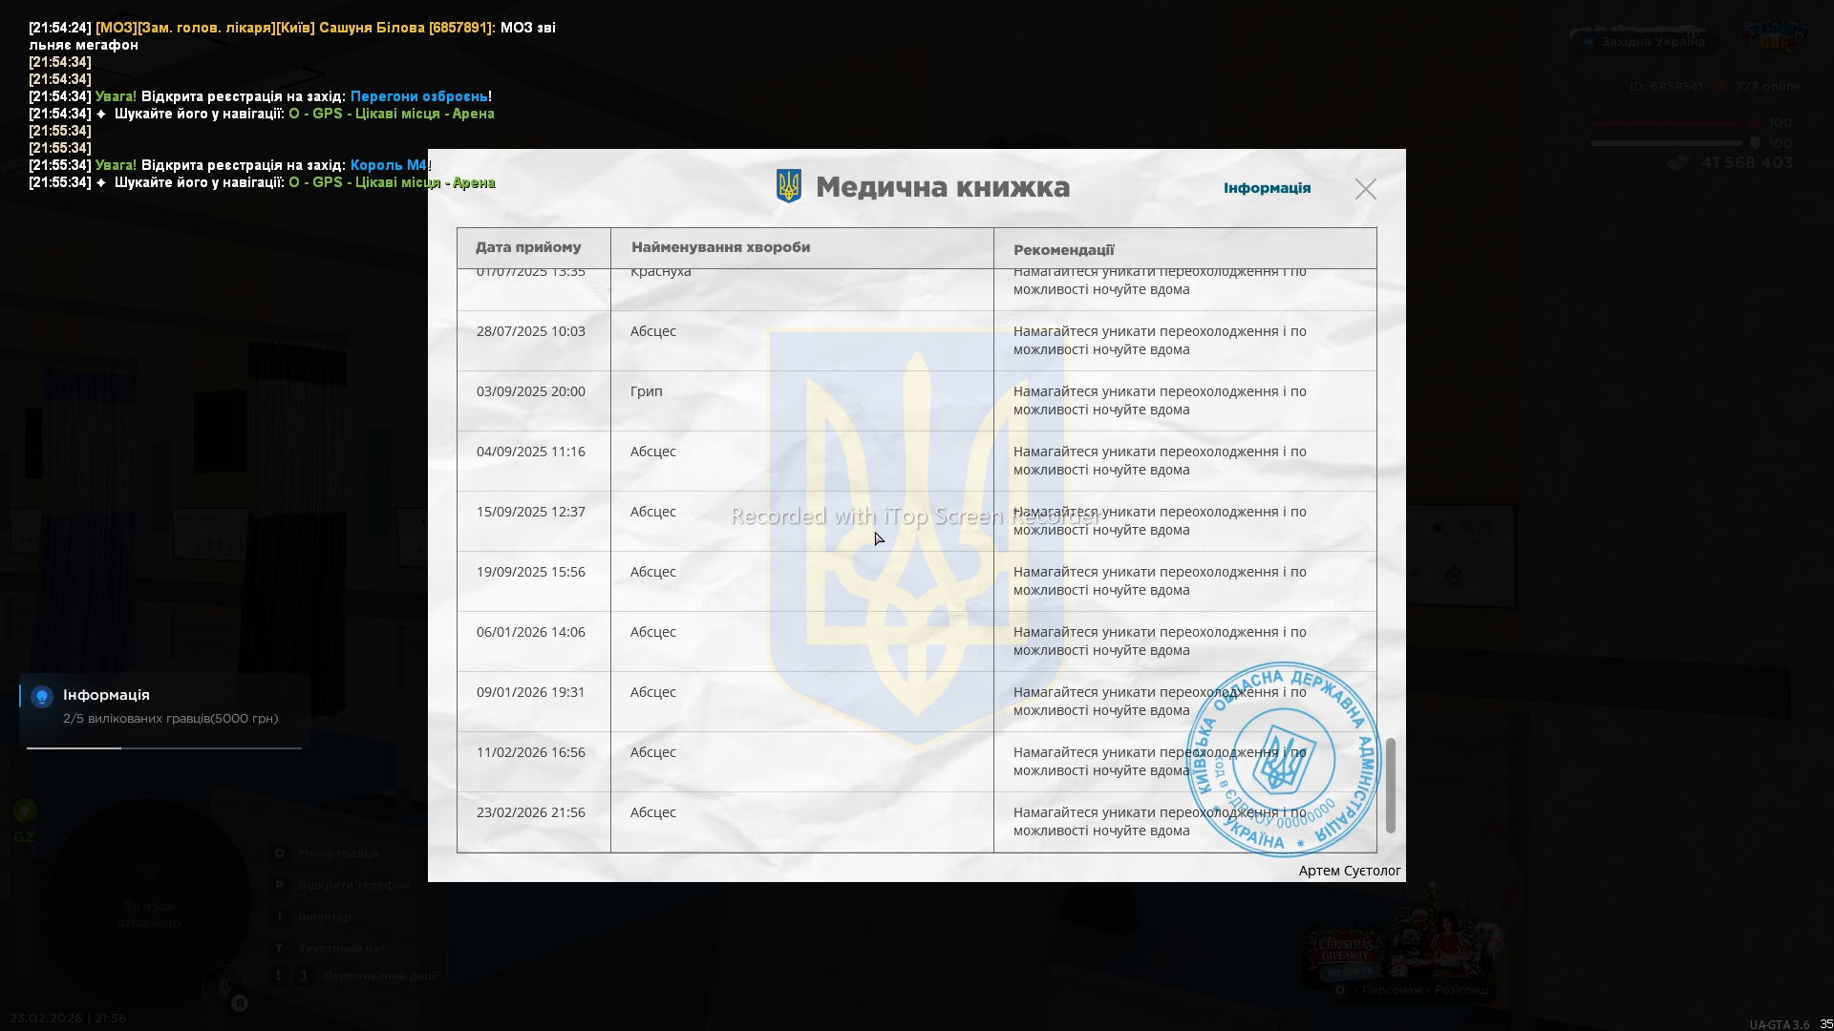Click the green GZ shield icon
The height and width of the screenshot is (1031, 1834).
click(25, 811)
